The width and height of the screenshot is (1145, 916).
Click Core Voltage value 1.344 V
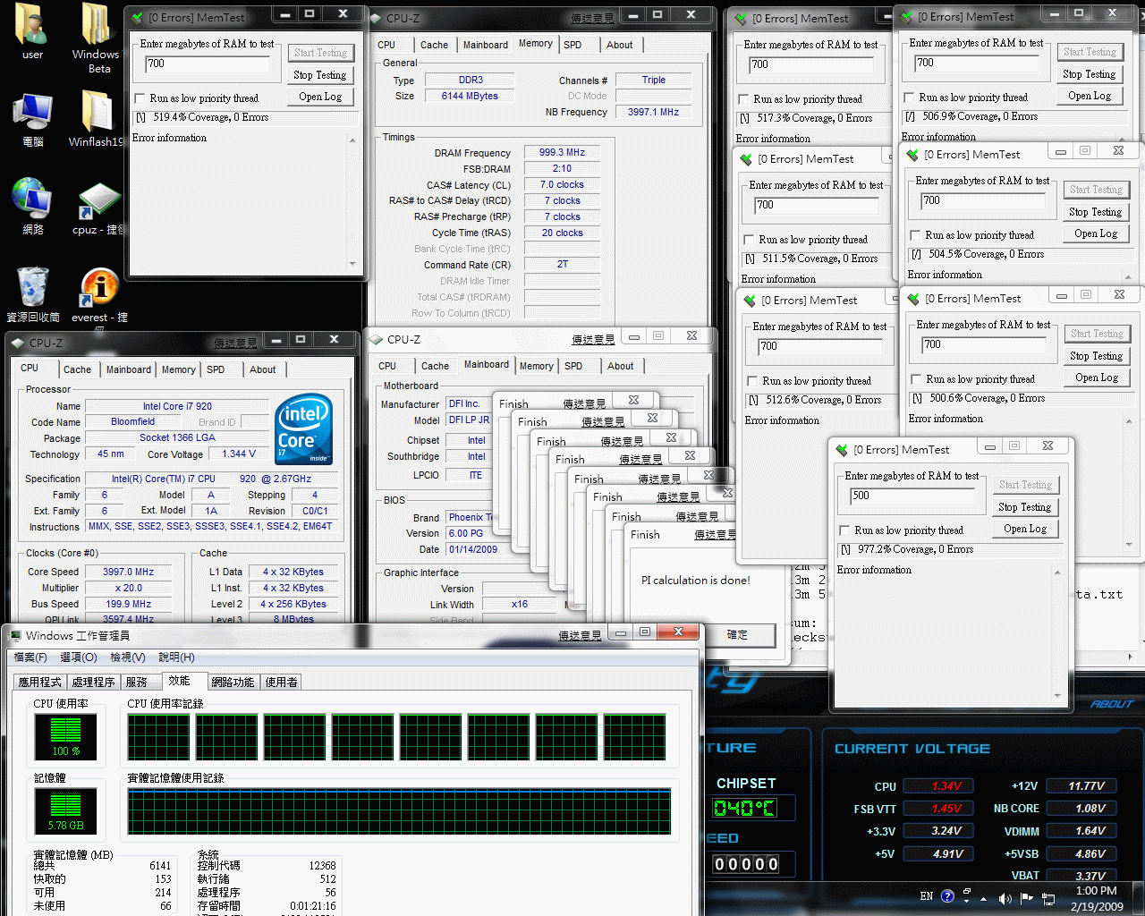[239, 454]
